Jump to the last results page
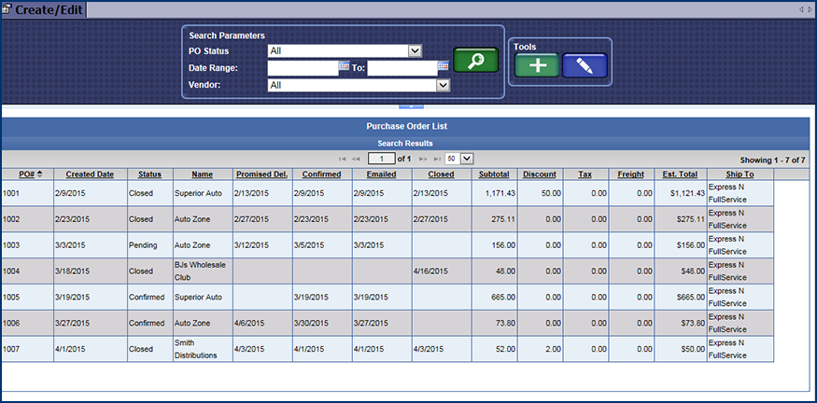This screenshot has width=817, height=403. pyautogui.click(x=436, y=160)
